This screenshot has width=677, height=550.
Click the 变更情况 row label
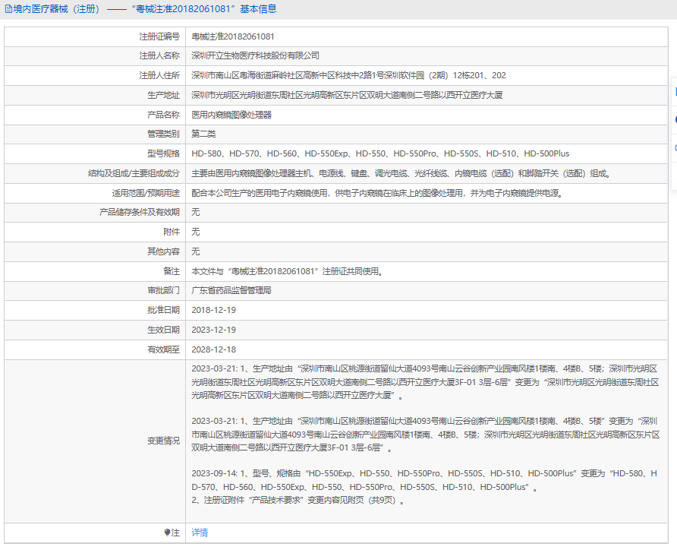(x=164, y=441)
